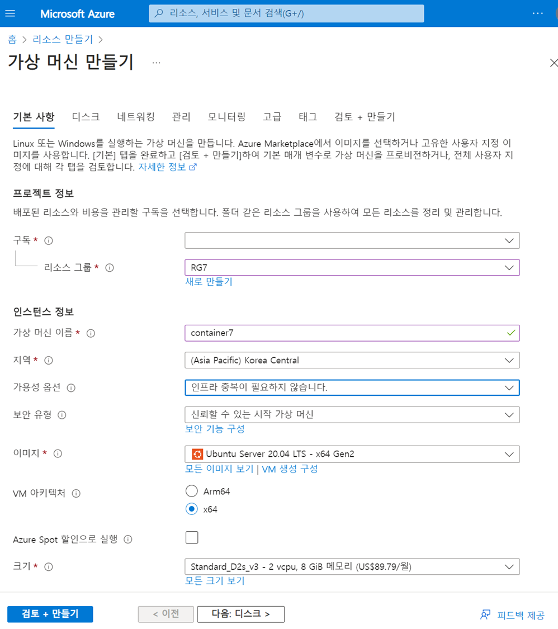The height and width of the screenshot is (629, 558).
Task: Click the info icon next to 구독
Action: coord(49,240)
